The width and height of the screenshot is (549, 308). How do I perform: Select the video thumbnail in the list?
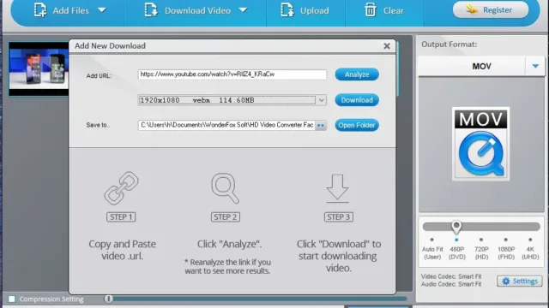point(39,69)
